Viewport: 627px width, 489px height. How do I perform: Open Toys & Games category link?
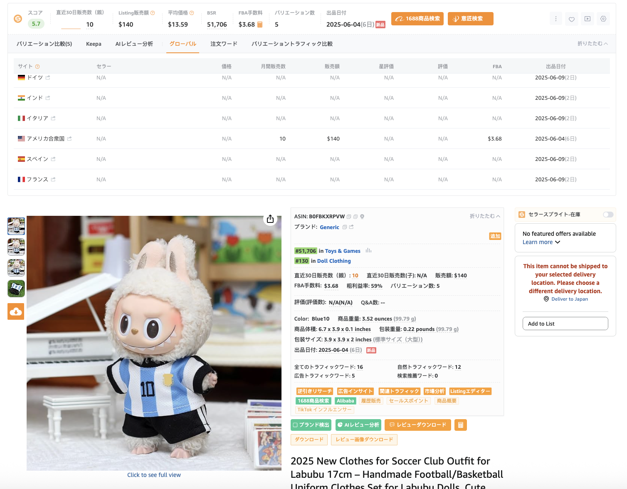click(343, 251)
